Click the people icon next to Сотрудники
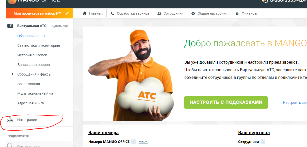Viewport: 307px width, 147px height. point(159,13)
